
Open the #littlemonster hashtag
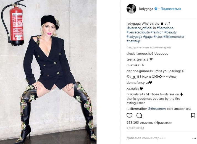[174, 37]
